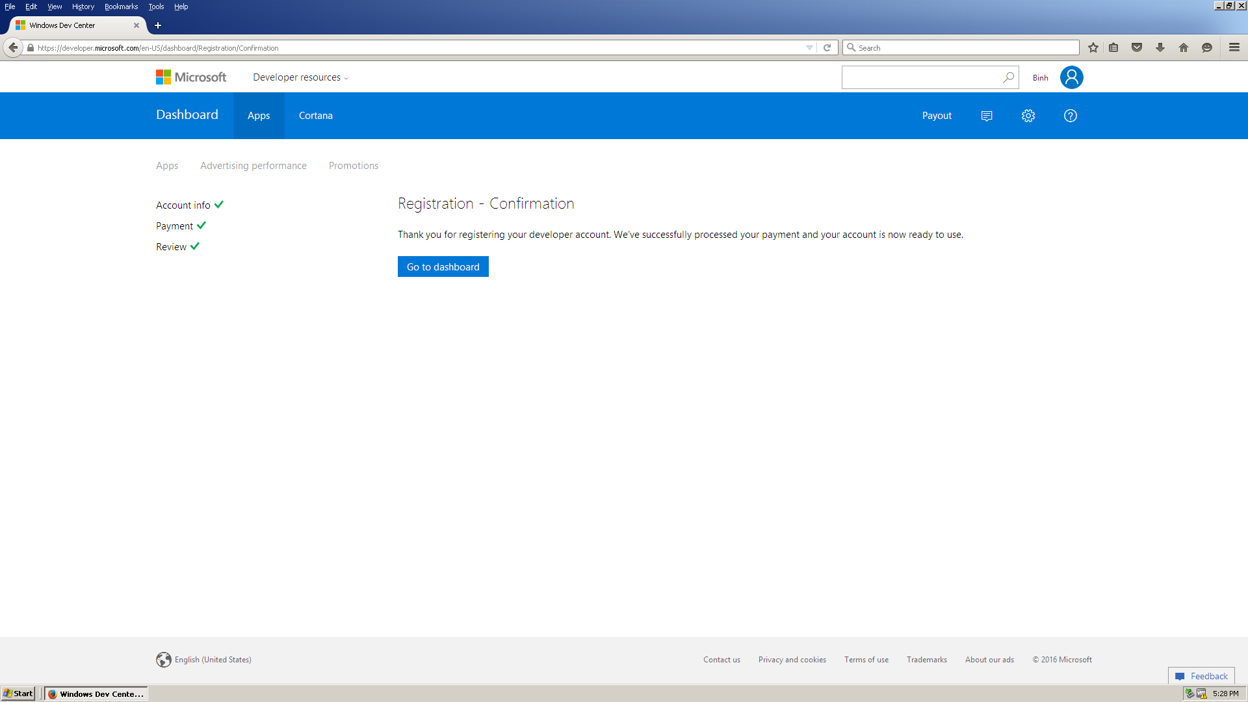Viewport: 1248px width, 702px height.
Task: Click the Go to dashboard button
Action: [443, 266]
